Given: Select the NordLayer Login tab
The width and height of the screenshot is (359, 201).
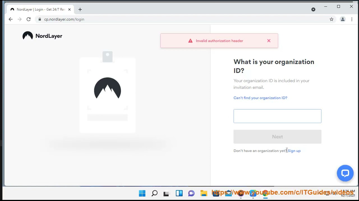Looking at the screenshot, I should (x=41, y=9).
